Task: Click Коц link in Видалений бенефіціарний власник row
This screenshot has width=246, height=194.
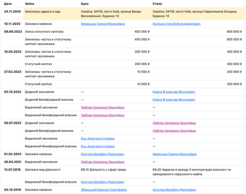Action: (98, 147)
